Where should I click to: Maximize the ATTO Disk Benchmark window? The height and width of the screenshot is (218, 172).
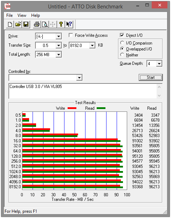(147, 5)
